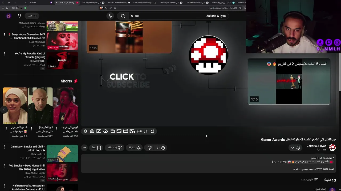Click the Save (حفظ) bookmark button
Screen dimensions: 341x191
click(96, 148)
